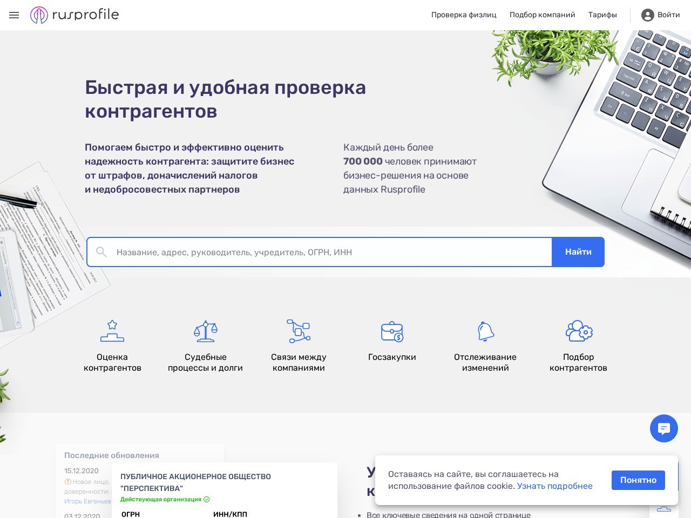Open the user account avatar icon
The width and height of the screenshot is (691, 518).
click(647, 15)
